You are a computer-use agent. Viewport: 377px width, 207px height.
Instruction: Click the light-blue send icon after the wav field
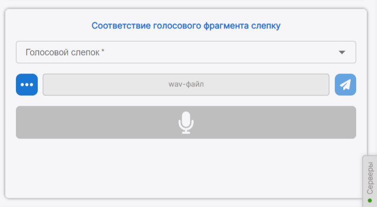(345, 84)
